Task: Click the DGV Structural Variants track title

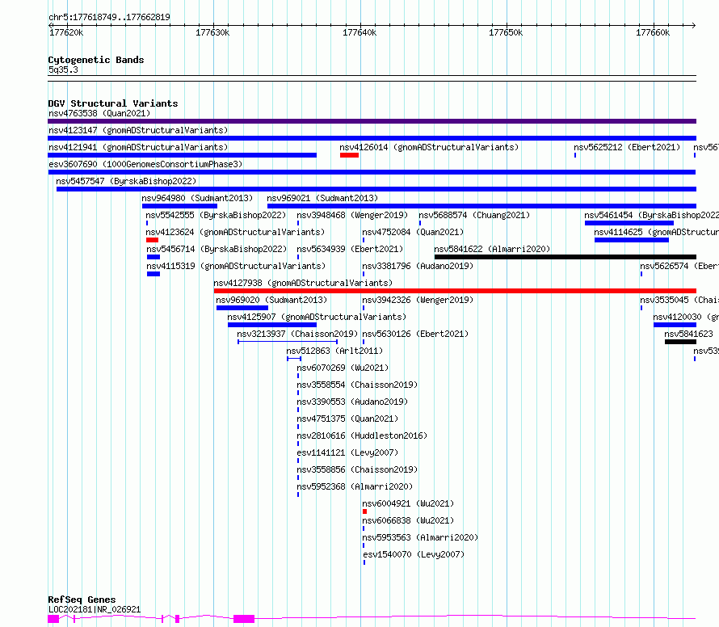Action: tap(113, 103)
